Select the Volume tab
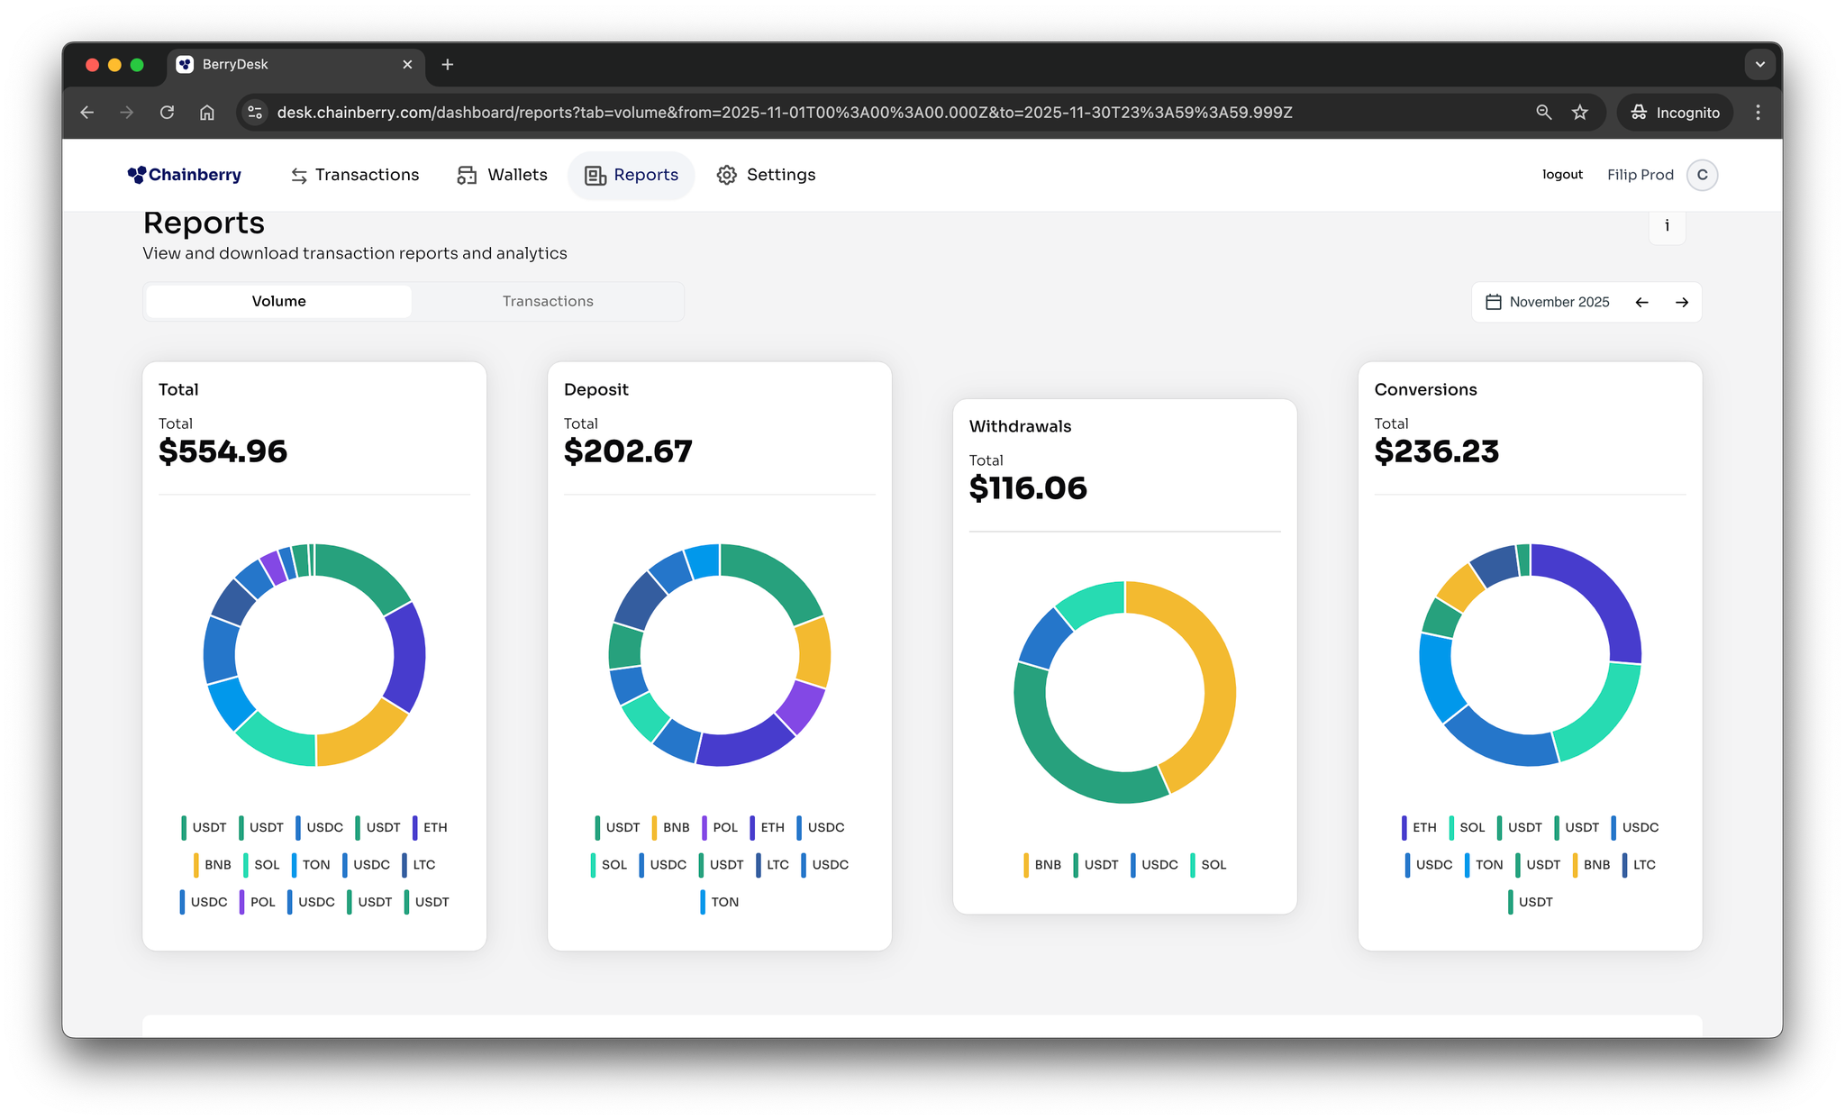The height and width of the screenshot is (1120, 1845). [279, 301]
